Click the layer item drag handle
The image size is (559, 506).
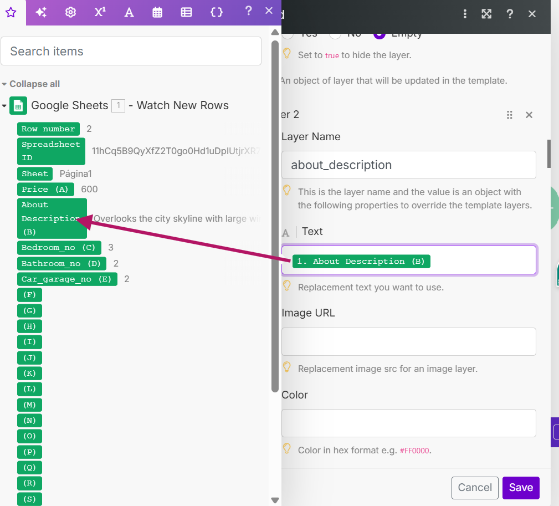coord(510,115)
